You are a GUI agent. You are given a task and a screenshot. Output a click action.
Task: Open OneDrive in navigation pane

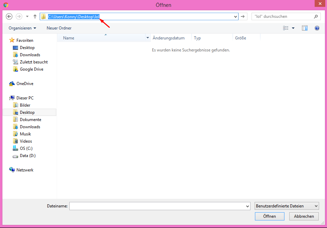pos(25,84)
